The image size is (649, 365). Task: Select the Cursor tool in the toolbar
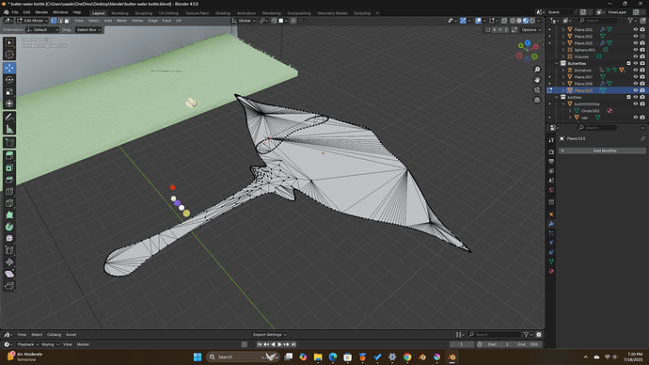(x=9, y=55)
